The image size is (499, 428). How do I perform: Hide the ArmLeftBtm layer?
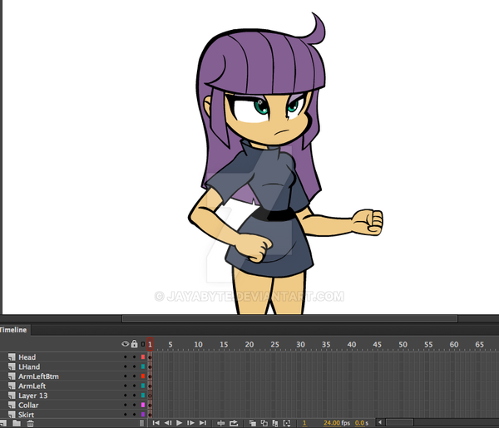click(125, 376)
